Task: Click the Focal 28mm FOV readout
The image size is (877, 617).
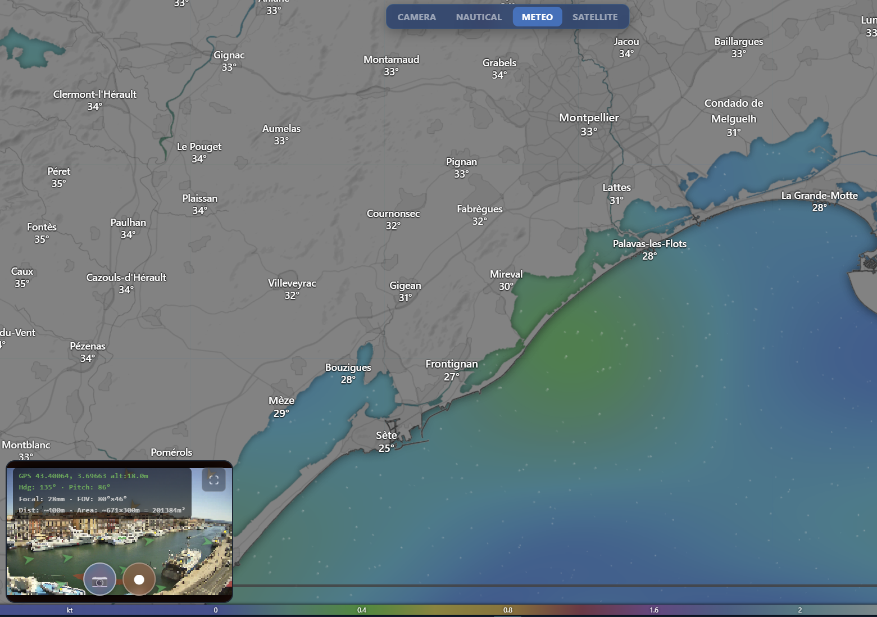Action: tap(72, 499)
